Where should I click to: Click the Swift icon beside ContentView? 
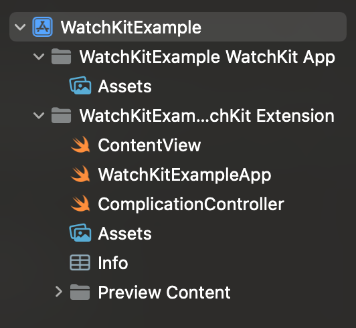point(80,145)
